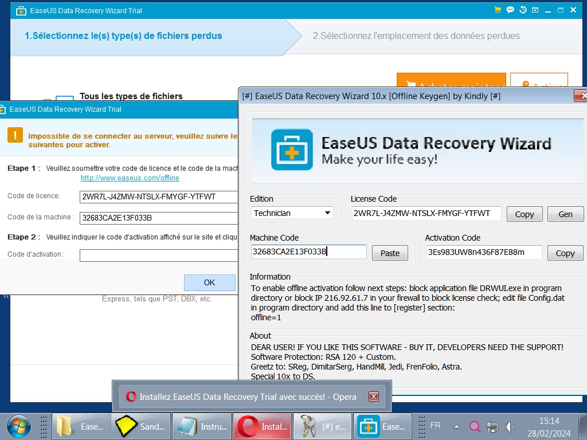
Task: Open the clock showing 15:14
Action: pos(549,421)
